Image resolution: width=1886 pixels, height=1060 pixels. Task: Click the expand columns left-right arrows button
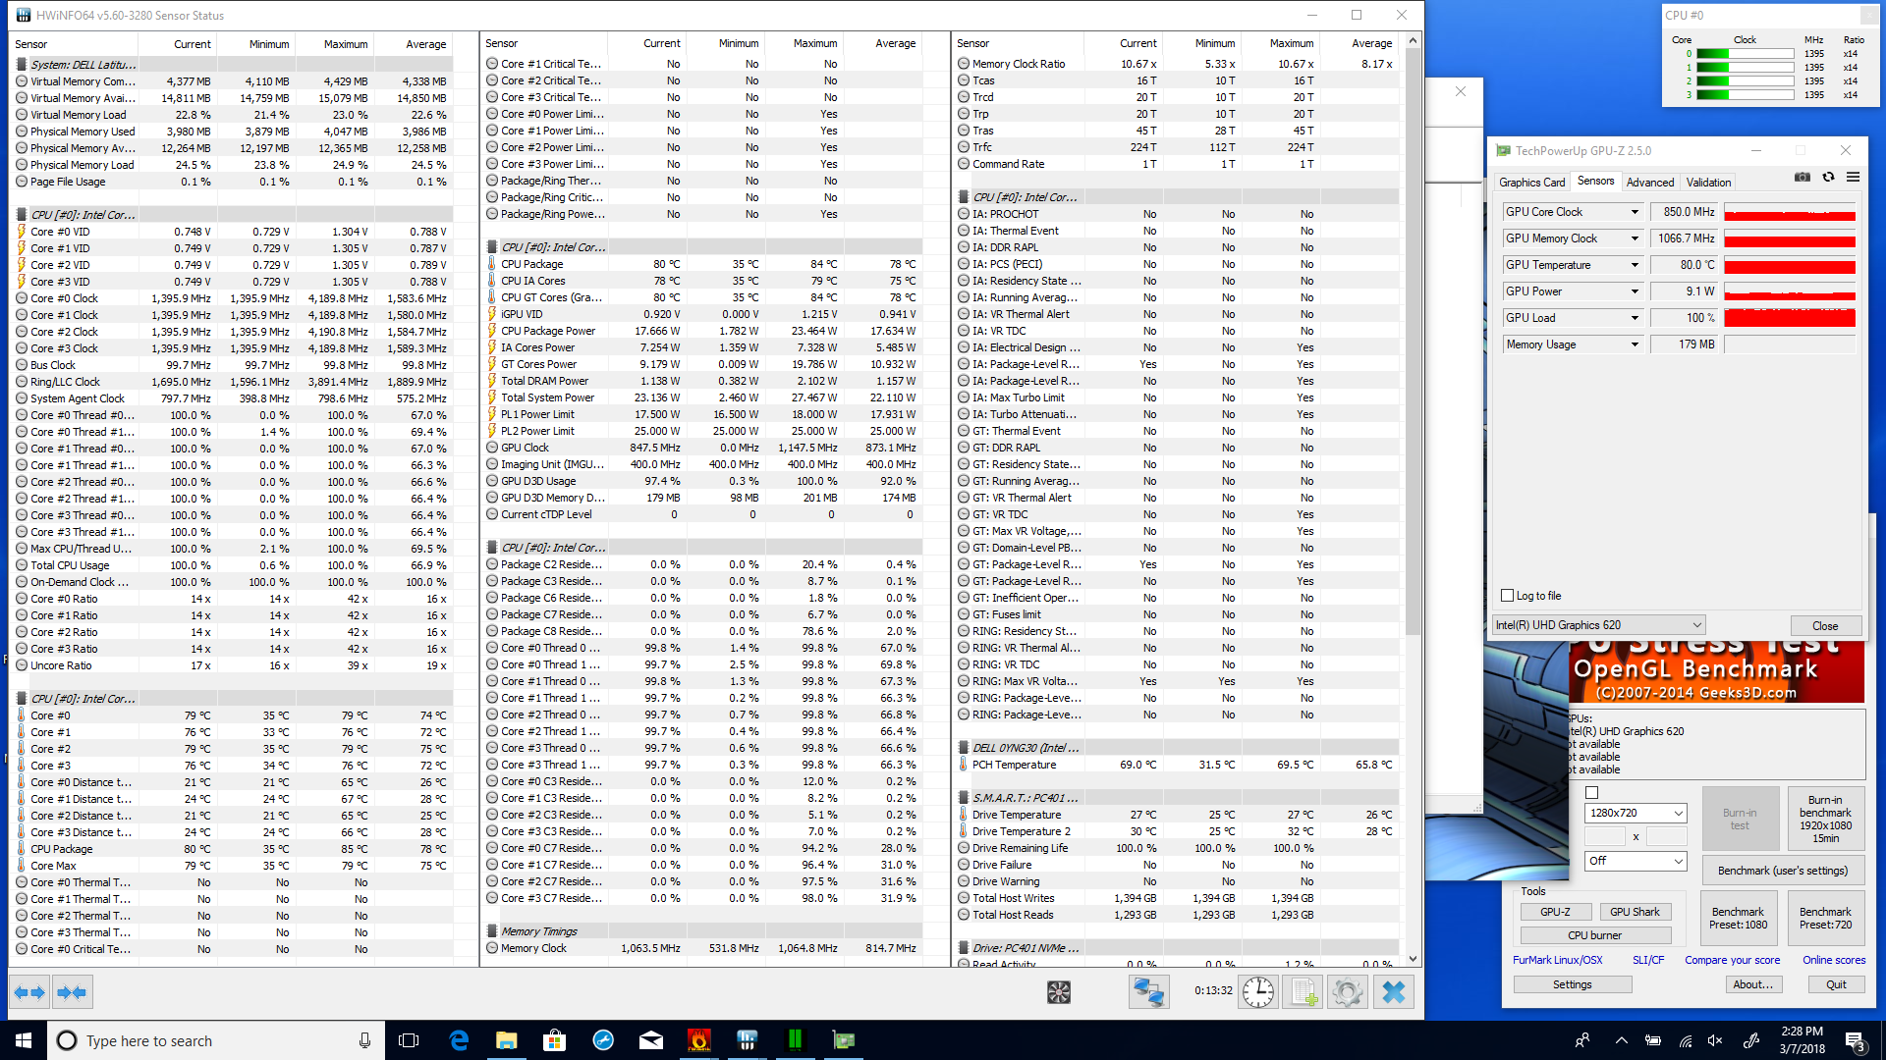click(x=29, y=992)
